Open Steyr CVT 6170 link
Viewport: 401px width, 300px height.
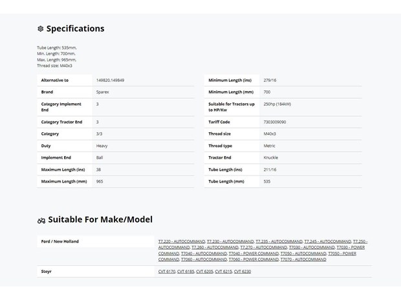click(x=167, y=272)
